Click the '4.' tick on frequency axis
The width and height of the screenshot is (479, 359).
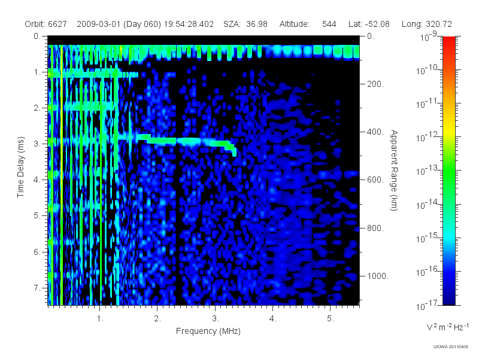coord(273,319)
